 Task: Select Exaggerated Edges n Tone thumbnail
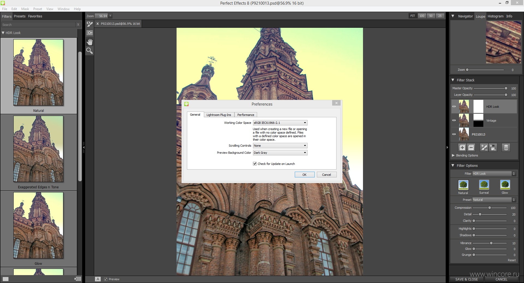[38, 149]
